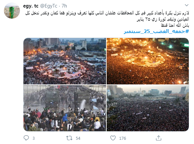194x144 pixels.
Task: Click the second line of tweet text
Action: (163, 19)
